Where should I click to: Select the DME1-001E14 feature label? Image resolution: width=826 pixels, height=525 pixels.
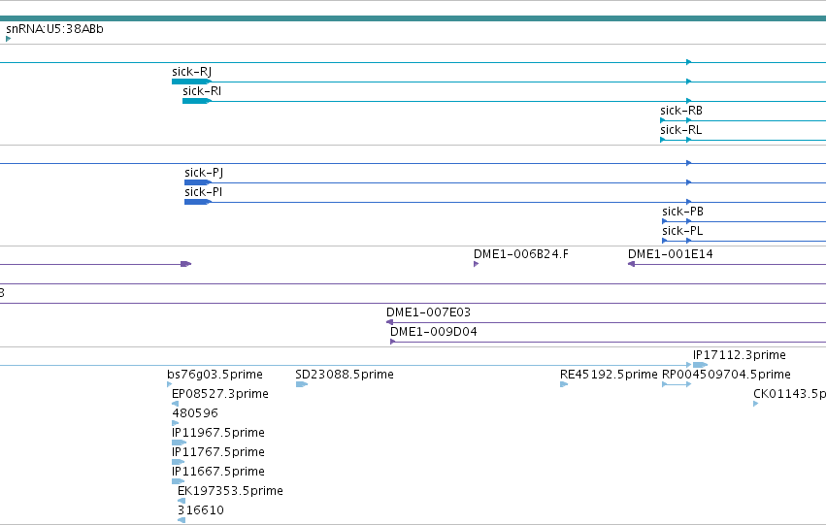pos(671,254)
